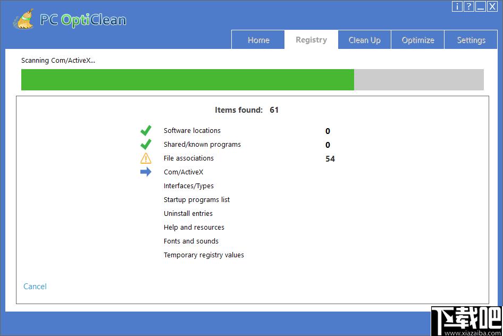Select 'Fonts and sounds' row text
Screen dimensions: 503x336
click(x=191, y=241)
